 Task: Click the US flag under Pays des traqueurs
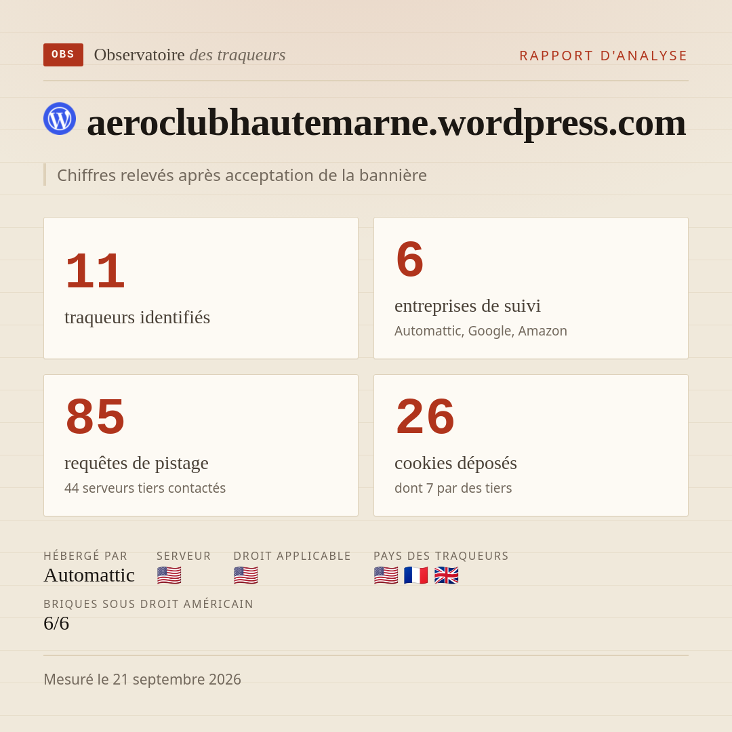click(x=386, y=575)
